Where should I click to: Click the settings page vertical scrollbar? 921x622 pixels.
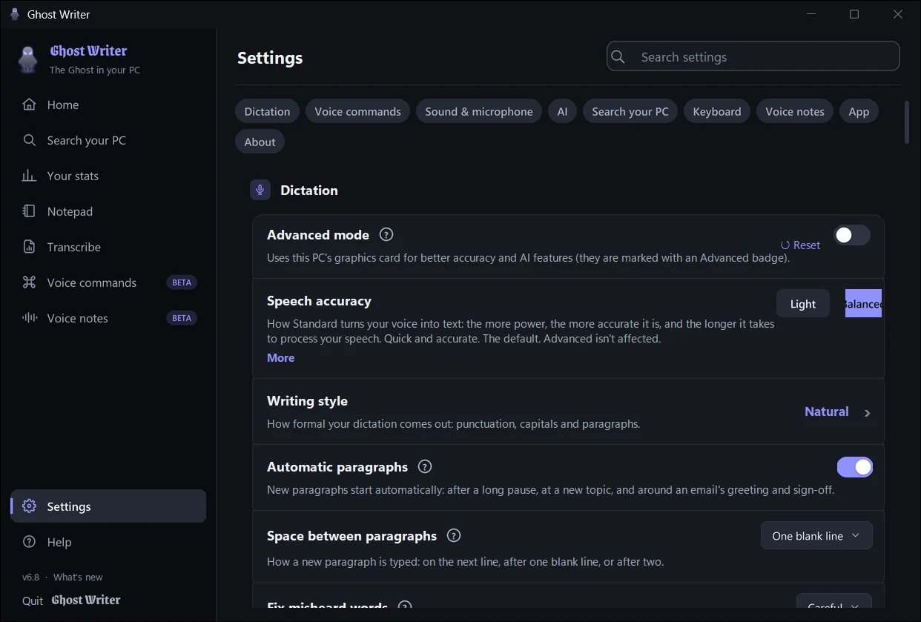[x=906, y=122]
